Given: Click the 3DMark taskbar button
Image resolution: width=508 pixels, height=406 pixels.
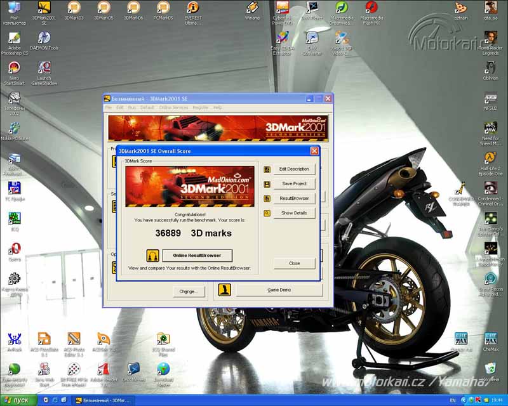Looking at the screenshot, I should click(103, 400).
